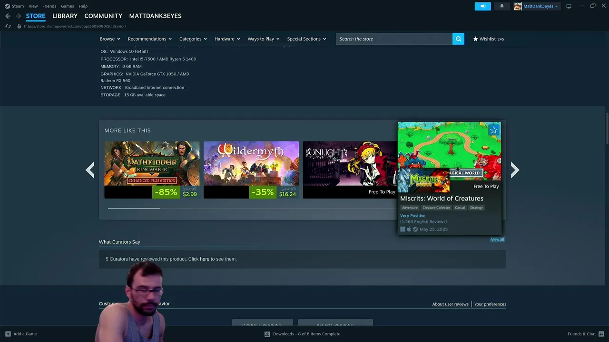Click the Wishlist star icon
The image size is (609, 342).
(x=475, y=39)
